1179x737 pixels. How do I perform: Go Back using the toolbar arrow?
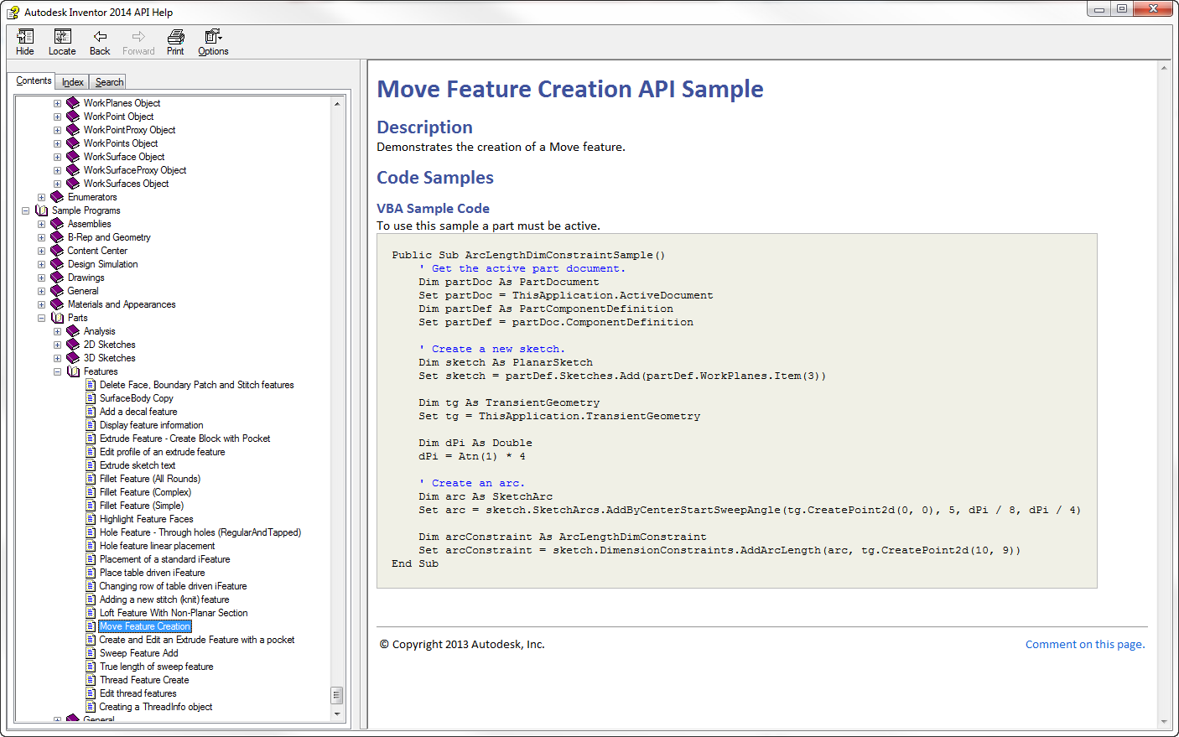[x=100, y=43]
